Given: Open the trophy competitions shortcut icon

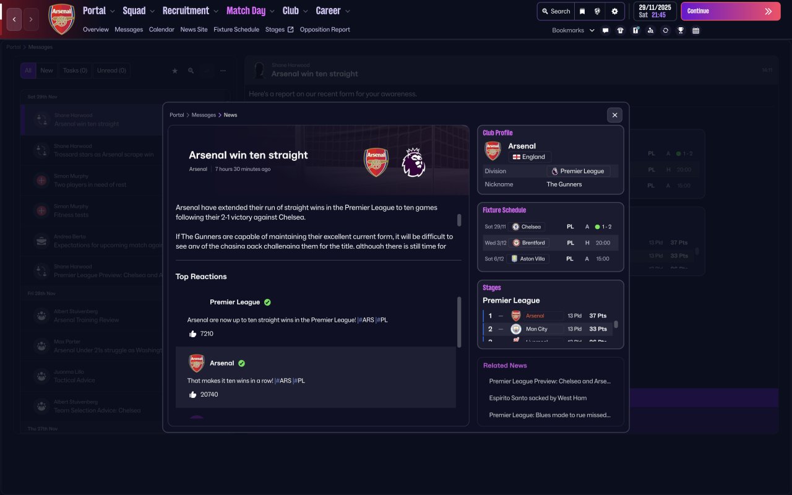Looking at the screenshot, I should (x=681, y=30).
